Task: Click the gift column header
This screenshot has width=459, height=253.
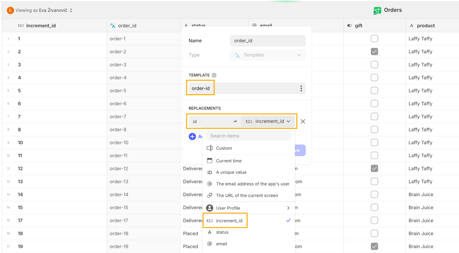Action: coord(375,25)
